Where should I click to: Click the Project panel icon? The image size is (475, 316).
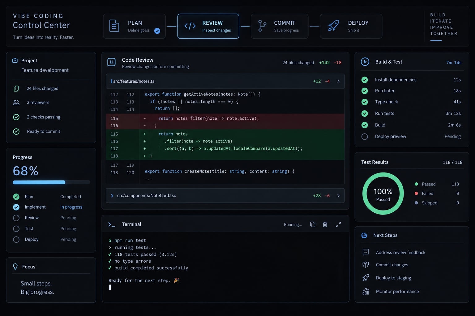[15, 60]
